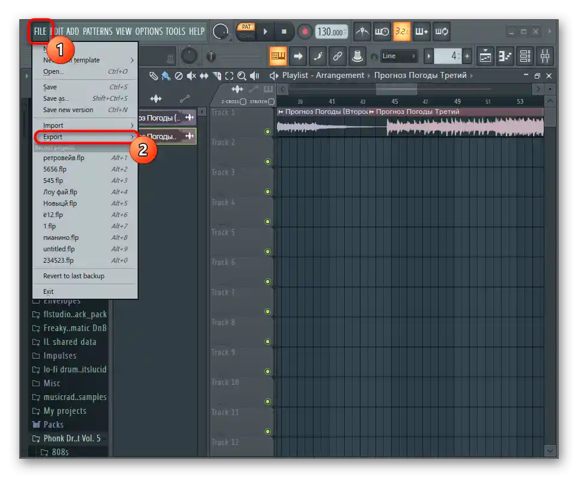Open the Channel rack icon
This screenshot has width=578, height=478.
(525, 56)
